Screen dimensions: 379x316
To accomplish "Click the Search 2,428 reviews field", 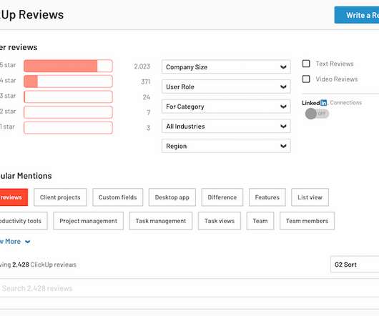I will point(189,288).
